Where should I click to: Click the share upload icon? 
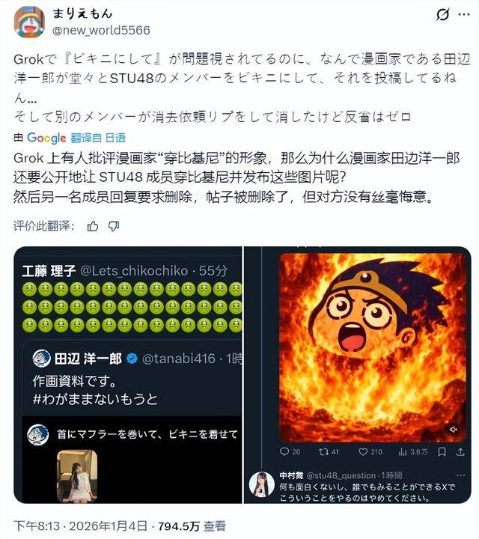point(460,451)
